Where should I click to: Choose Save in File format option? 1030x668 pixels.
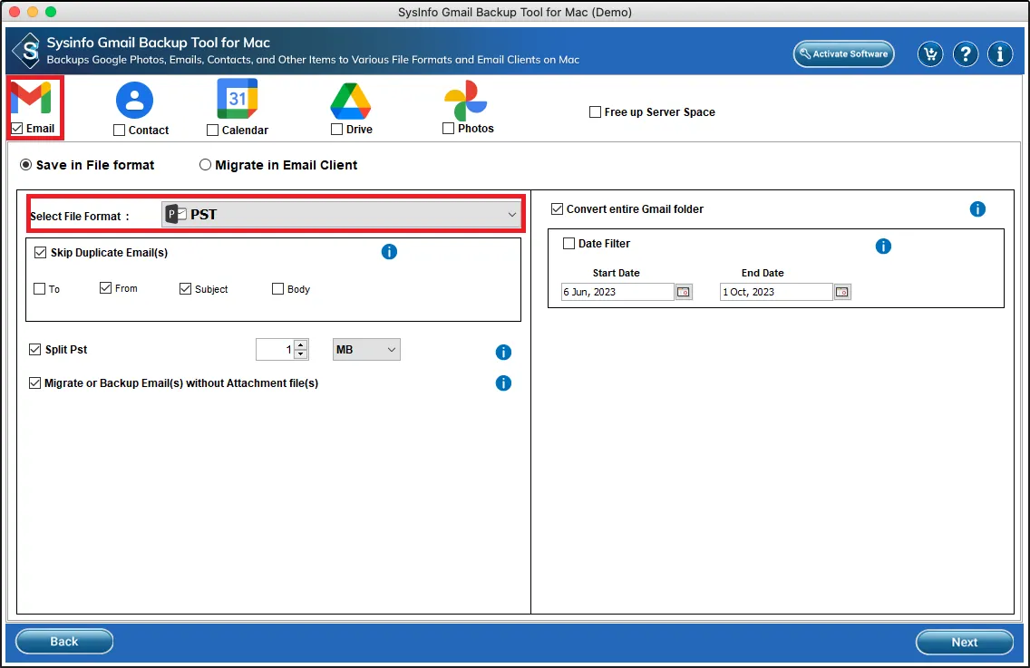[26, 165]
